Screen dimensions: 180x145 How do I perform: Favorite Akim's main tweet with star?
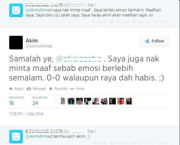[x=58, y=89]
